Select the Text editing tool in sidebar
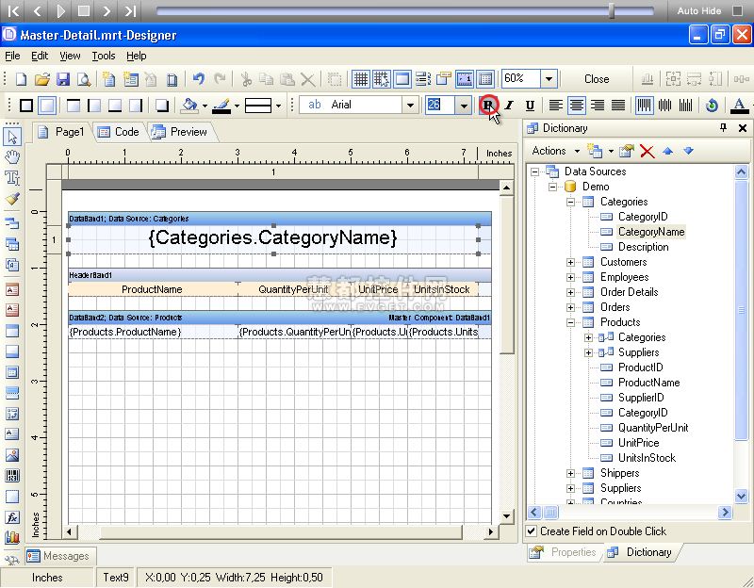 (x=12, y=177)
